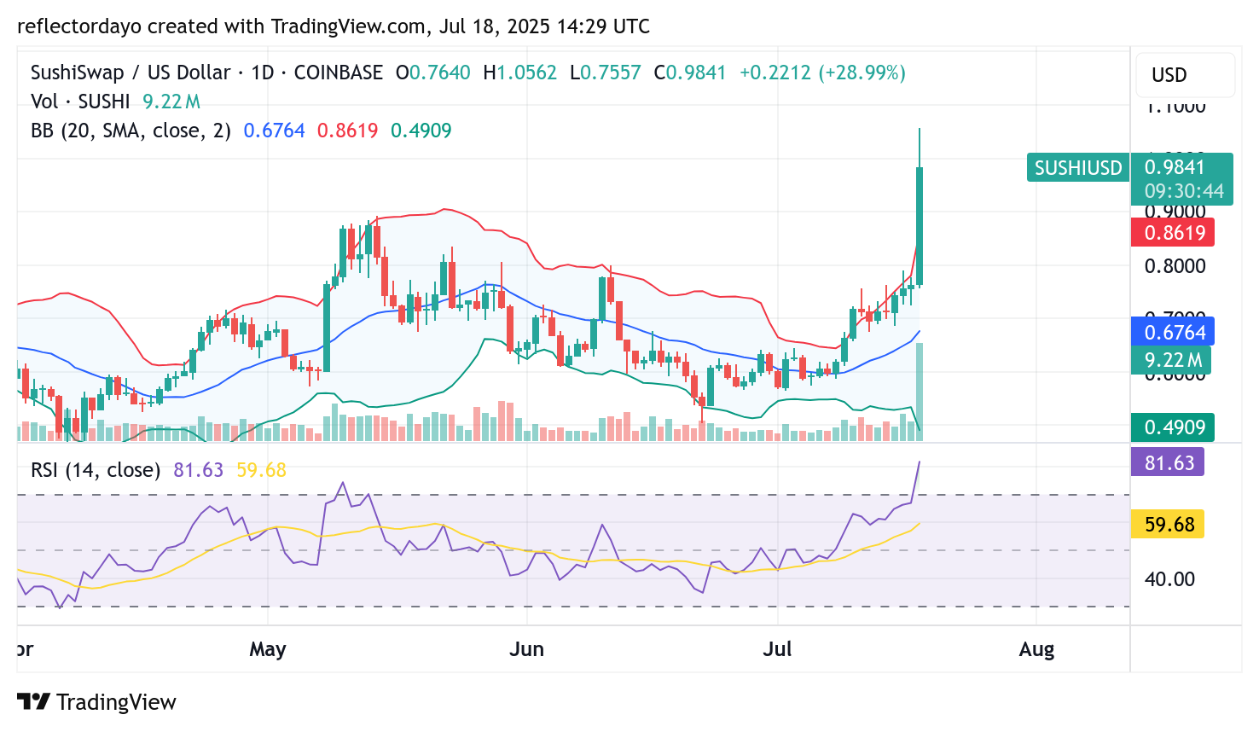Click the TradingView logo icon
Image resolution: width=1259 pixels, height=732 pixels.
[33, 701]
